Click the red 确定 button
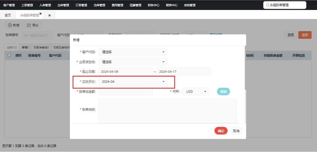The image size is (317, 152). point(221,131)
